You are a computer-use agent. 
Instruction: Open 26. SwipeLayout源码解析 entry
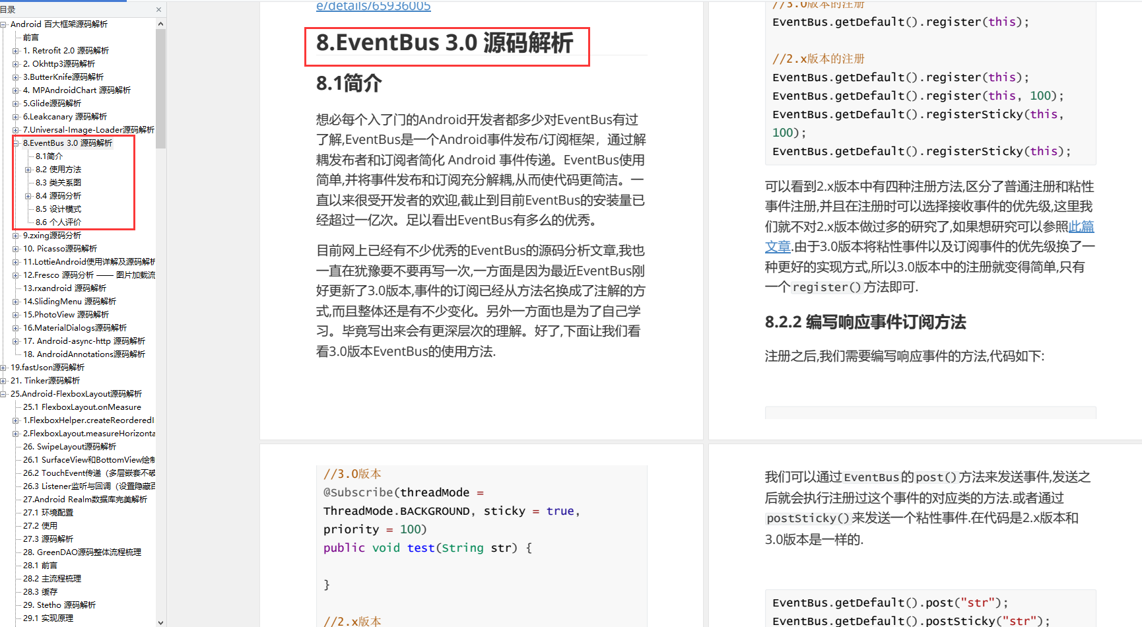pyautogui.click(x=70, y=447)
